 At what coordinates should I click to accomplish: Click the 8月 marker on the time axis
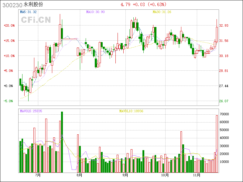tap(79, 175)
